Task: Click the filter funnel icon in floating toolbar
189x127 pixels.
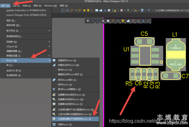Action: coord(88,21)
